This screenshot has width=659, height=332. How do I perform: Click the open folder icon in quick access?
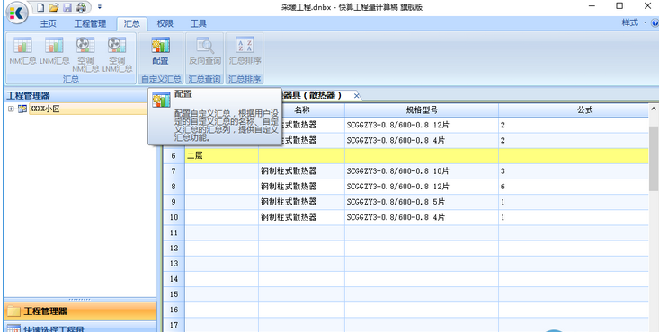[x=53, y=7]
